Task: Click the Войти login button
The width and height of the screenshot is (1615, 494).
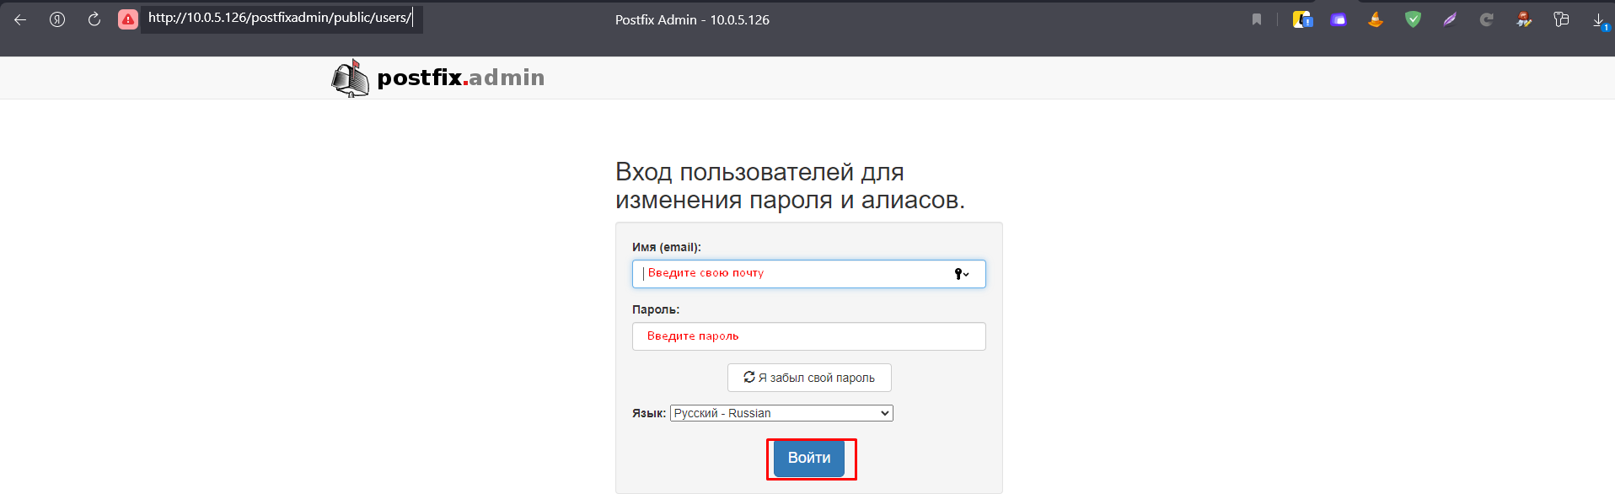Action: tap(809, 458)
